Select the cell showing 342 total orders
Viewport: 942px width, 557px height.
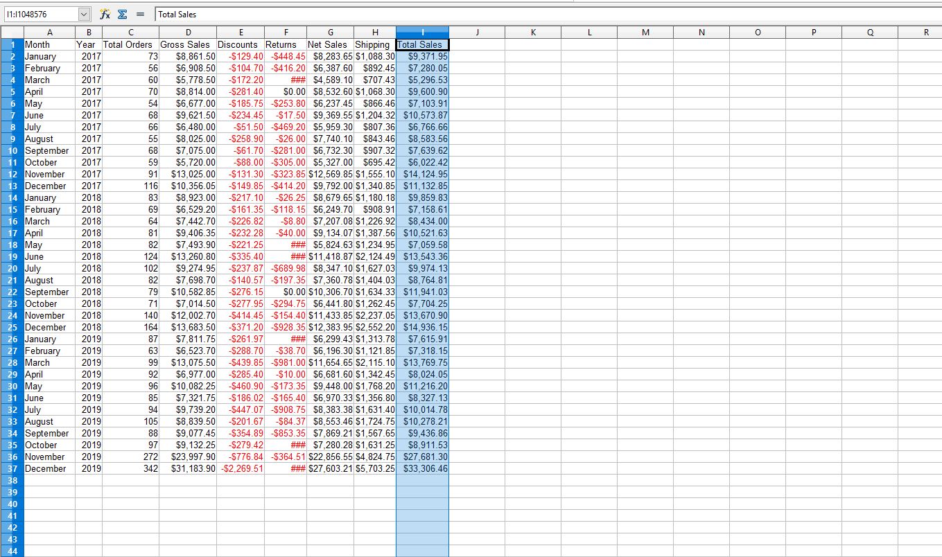coord(130,468)
